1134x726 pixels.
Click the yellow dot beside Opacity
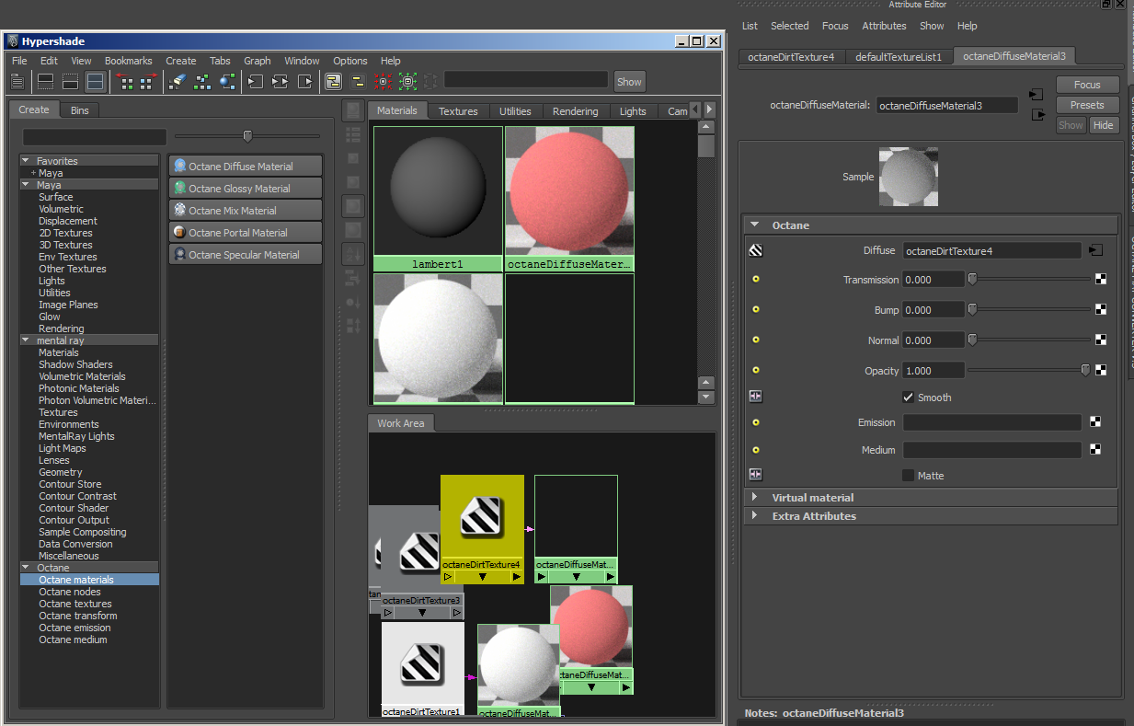coord(755,370)
